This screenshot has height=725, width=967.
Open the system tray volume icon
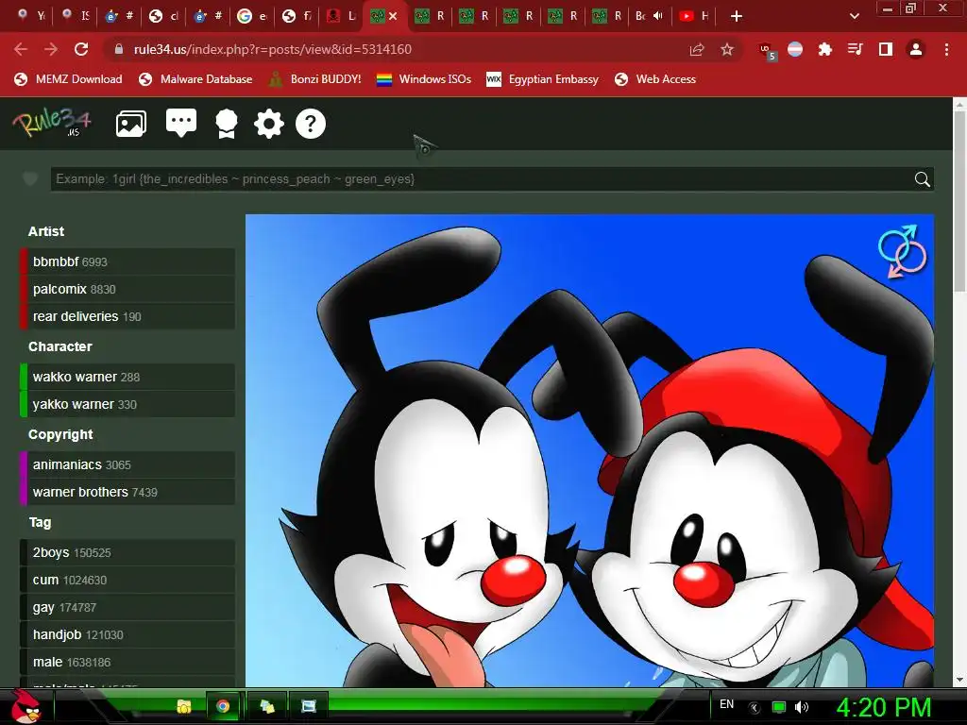click(x=802, y=707)
